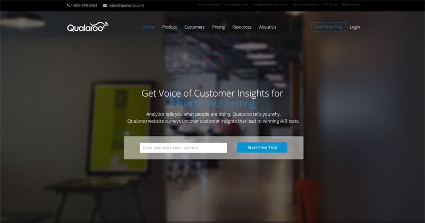Viewport: 425px width, 223px height.
Task: Open the Product menu
Action: [x=169, y=27]
